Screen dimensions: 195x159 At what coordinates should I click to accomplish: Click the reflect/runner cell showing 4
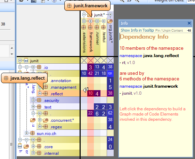tap(97, 93)
